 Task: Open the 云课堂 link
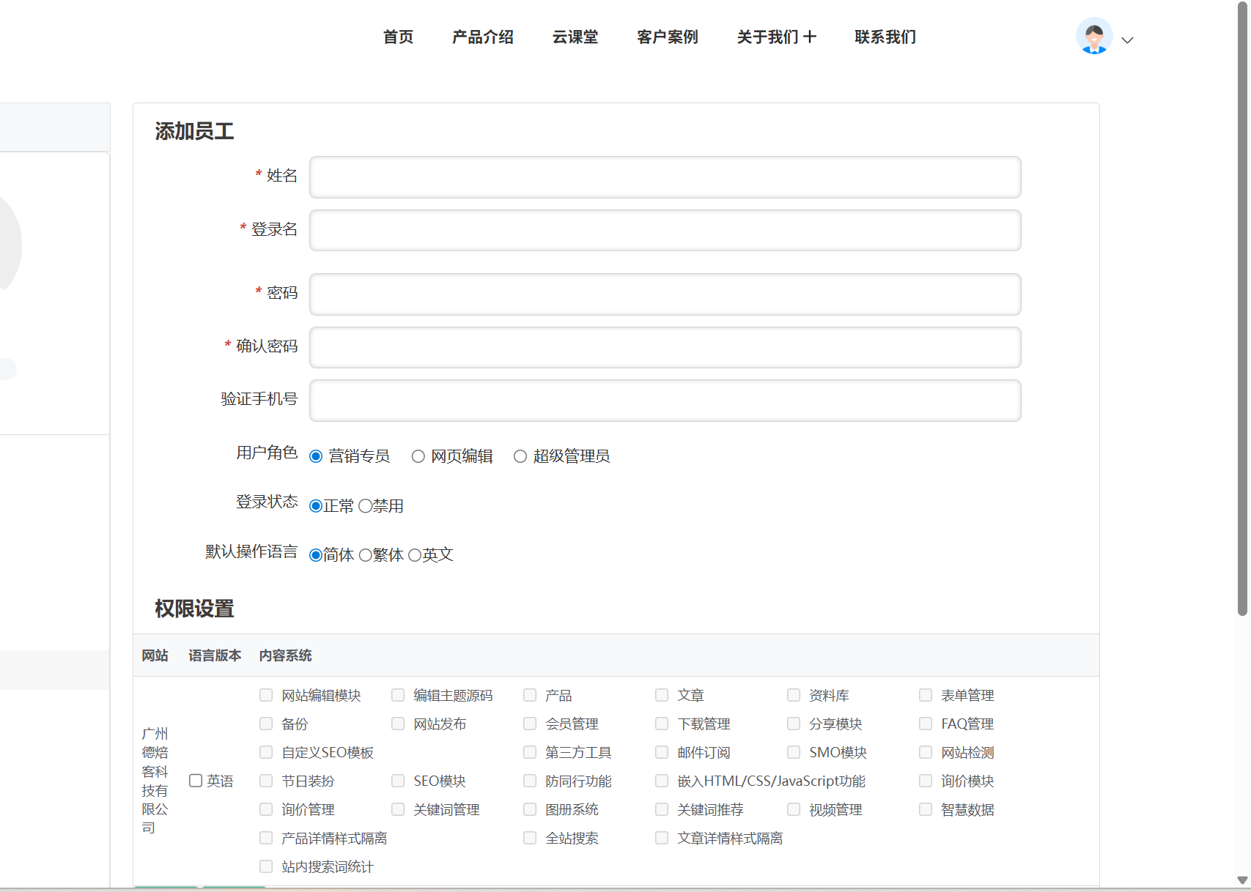pyautogui.click(x=575, y=37)
